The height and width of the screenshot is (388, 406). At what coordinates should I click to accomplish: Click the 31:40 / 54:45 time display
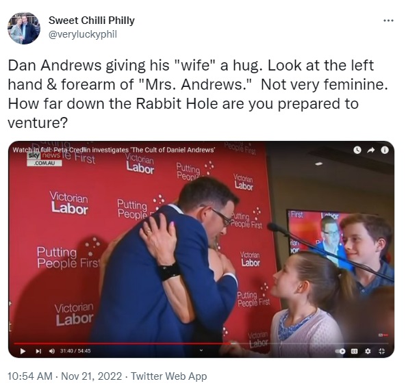[x=75, y=351]
